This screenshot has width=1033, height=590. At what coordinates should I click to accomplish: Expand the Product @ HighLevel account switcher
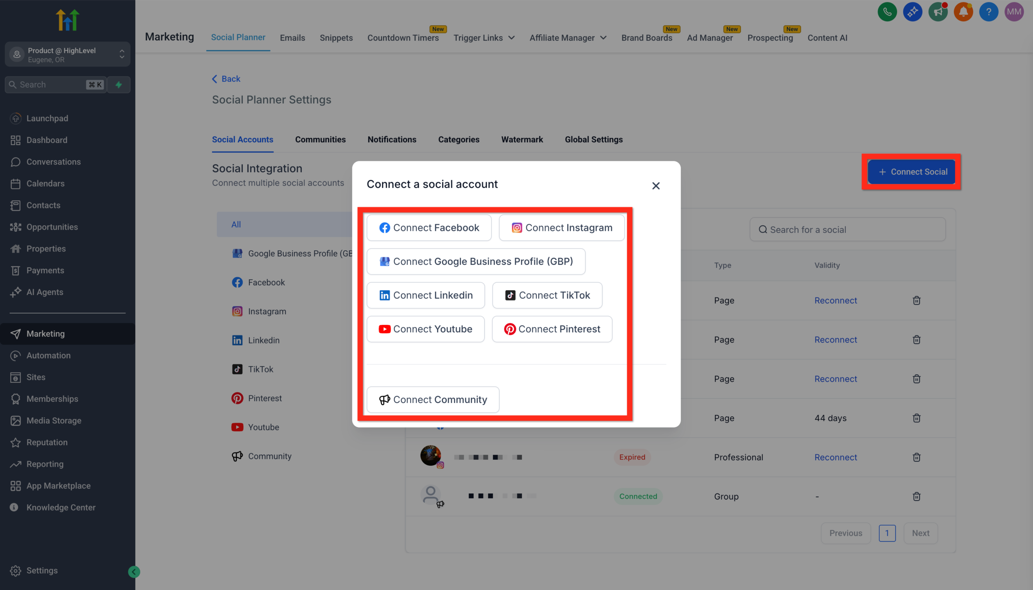pos(122,54)
